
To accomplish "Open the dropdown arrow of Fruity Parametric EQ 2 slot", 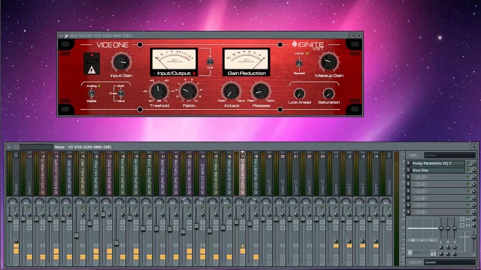I will (x=408, y=163).
